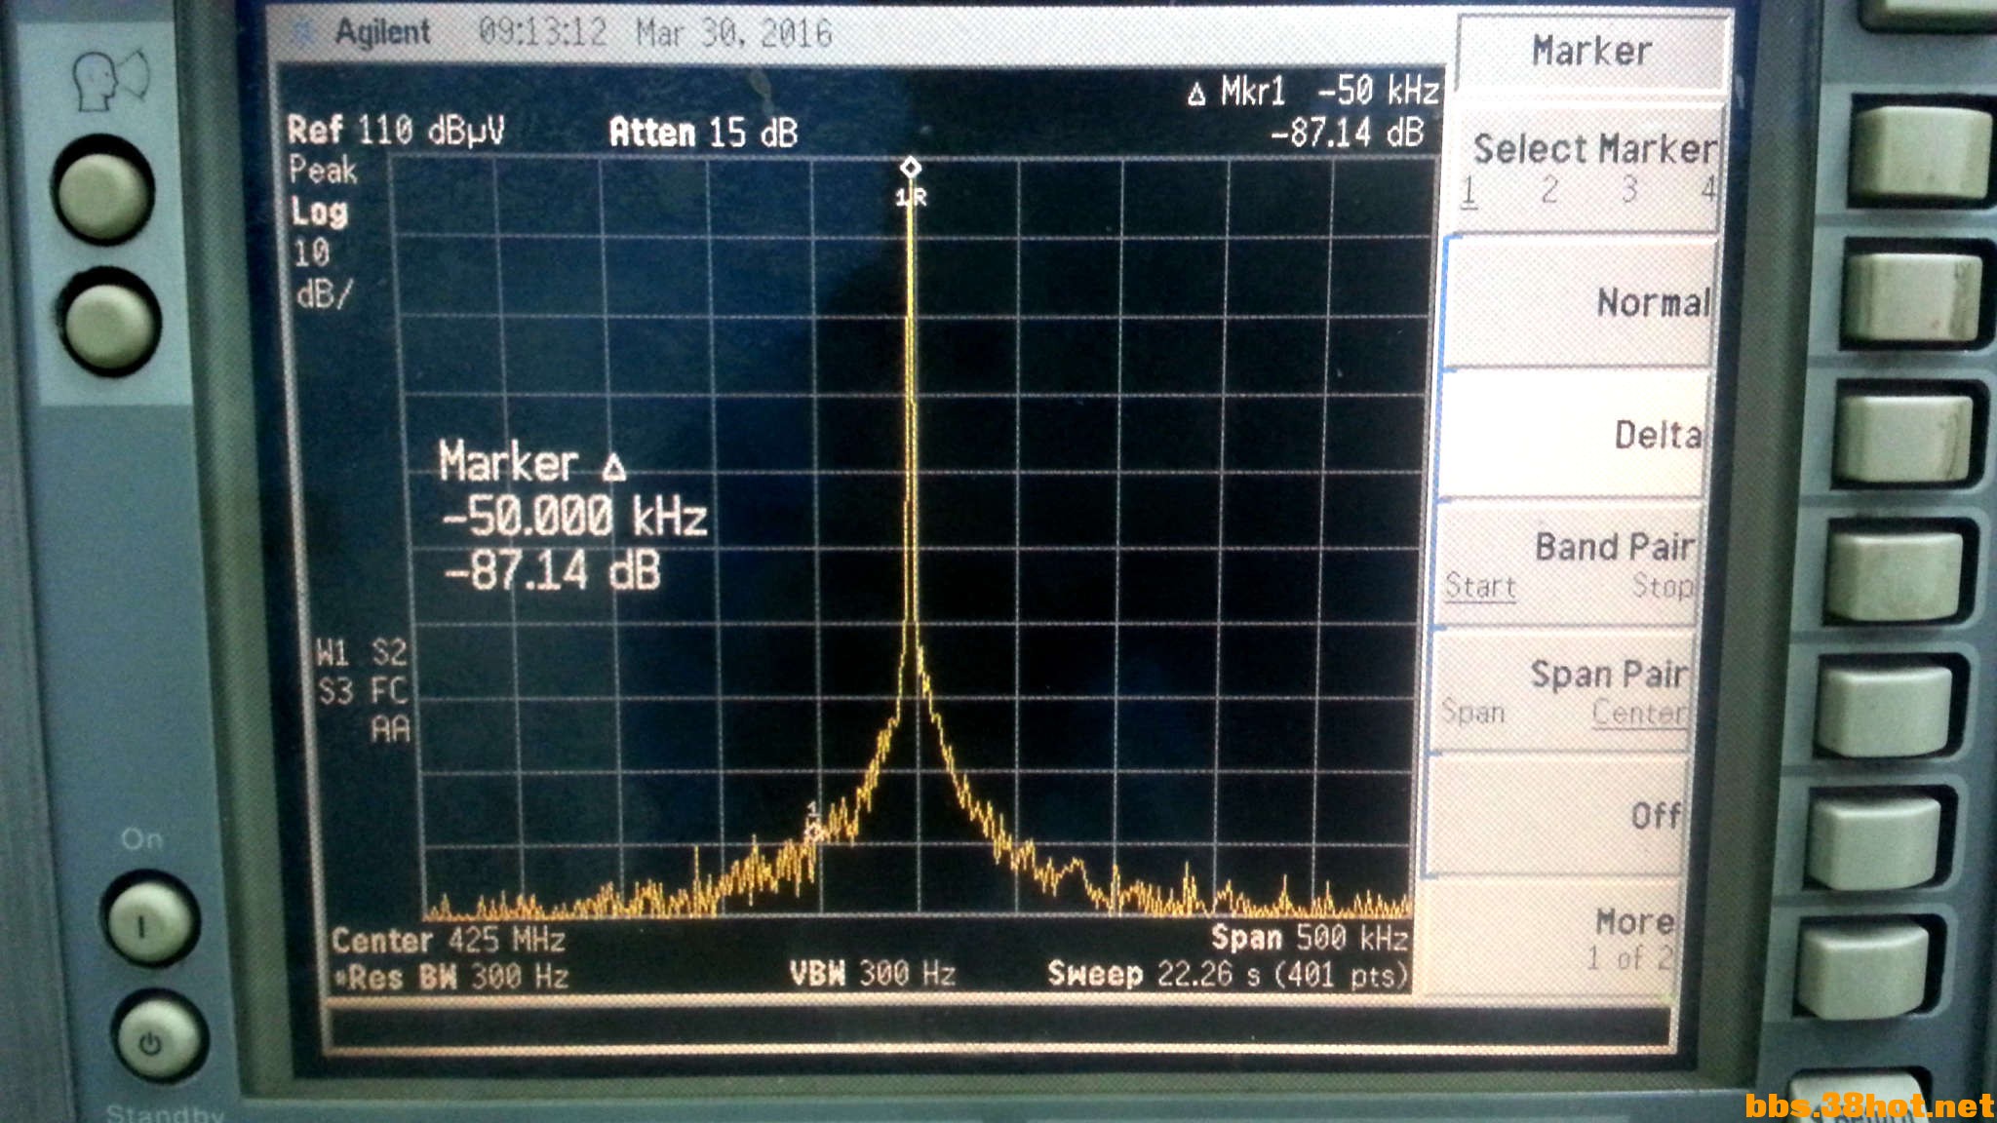1997x1123 pixels.
Task: Click the 1R reference marker label
Action: coord(912,198)
